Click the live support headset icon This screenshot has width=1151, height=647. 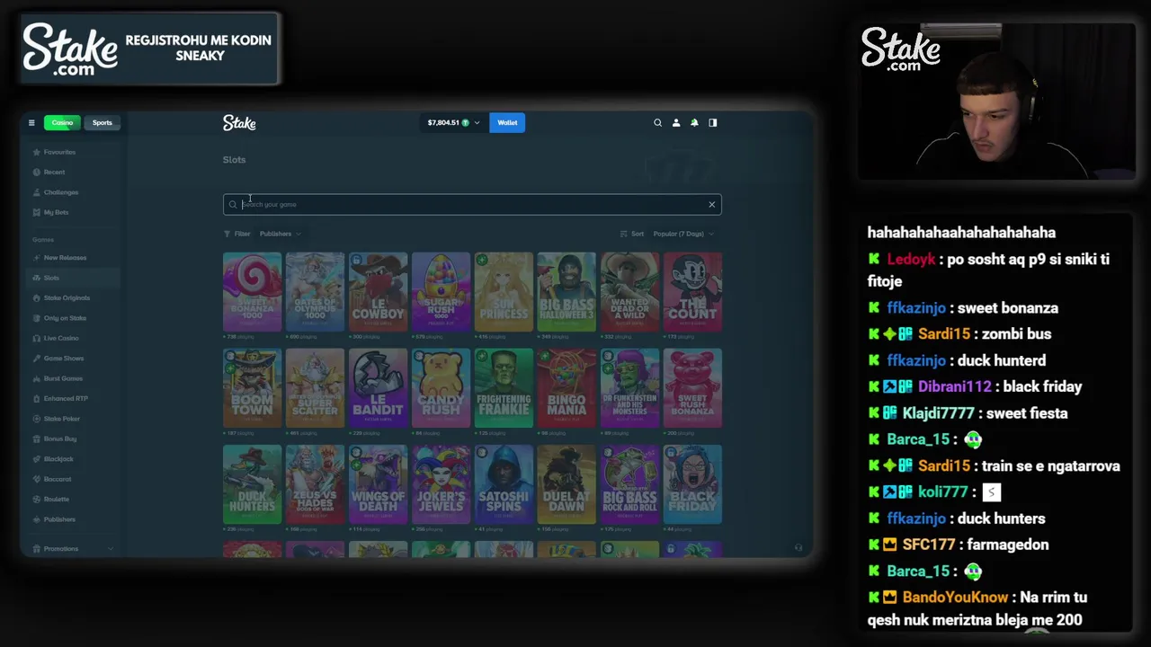coord(798,547)
